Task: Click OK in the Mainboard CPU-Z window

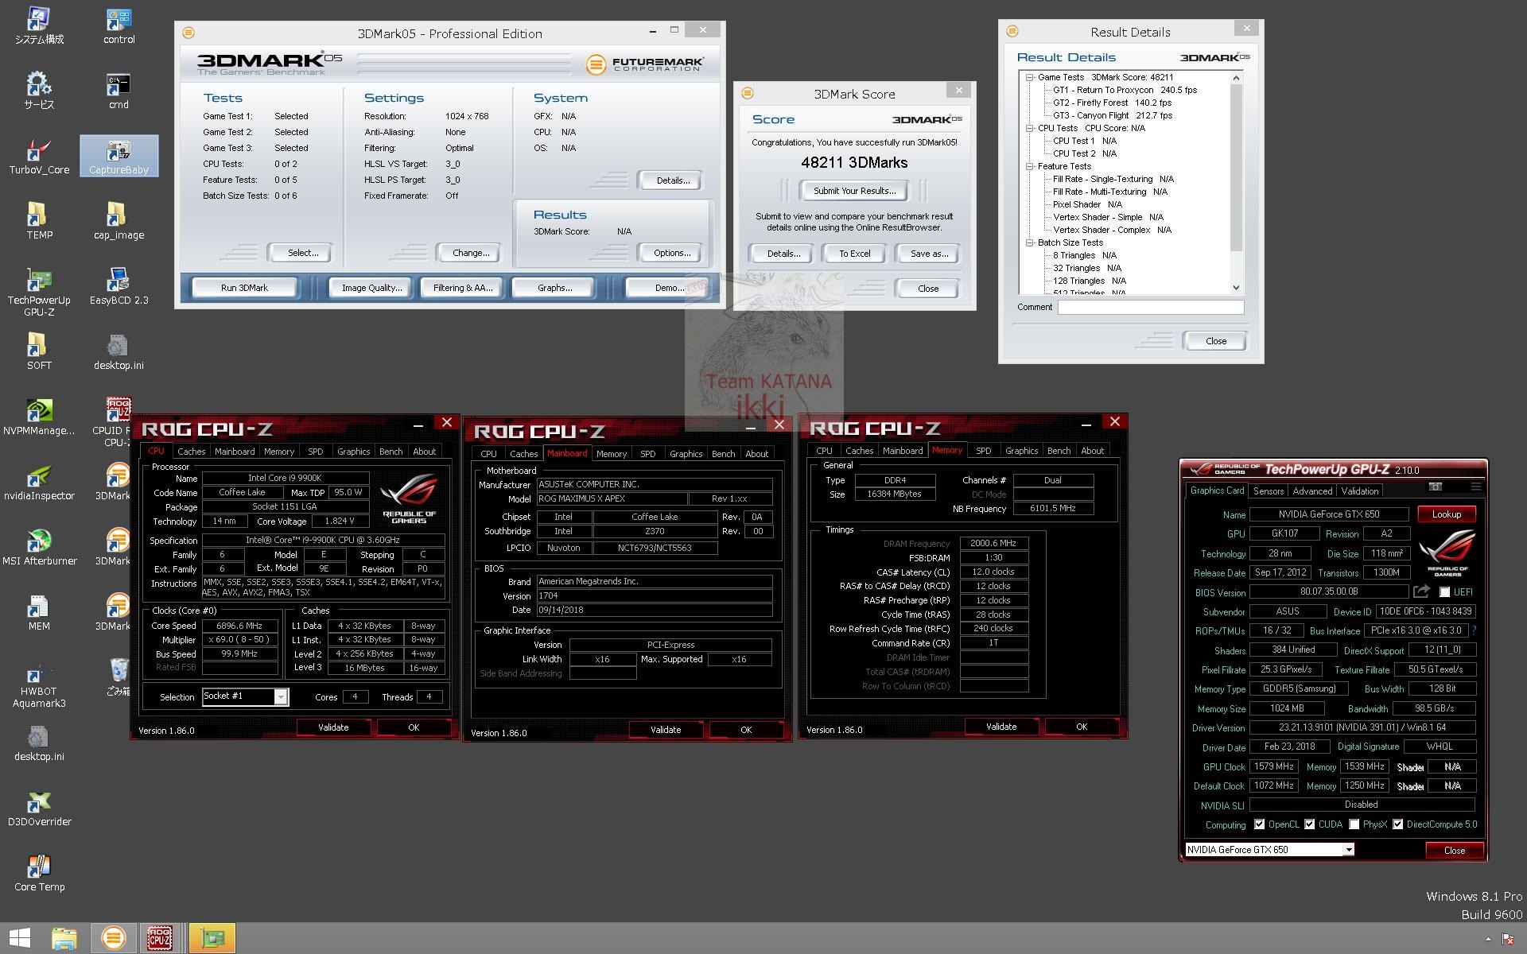Action: (x=745, y=730)
